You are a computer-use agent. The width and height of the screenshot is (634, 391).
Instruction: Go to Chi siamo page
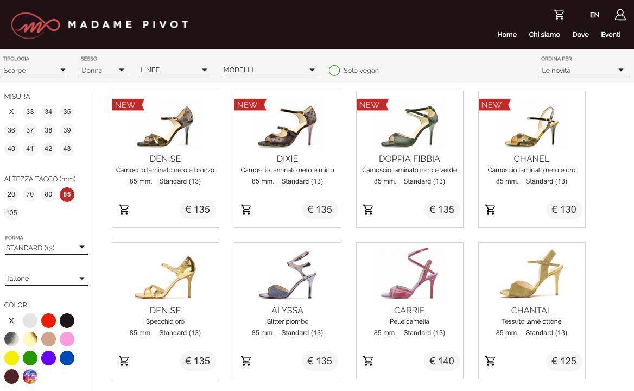point(544,35)
